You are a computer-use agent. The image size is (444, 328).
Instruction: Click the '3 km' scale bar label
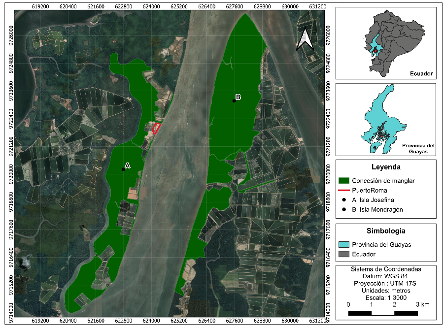click(423, 304)
